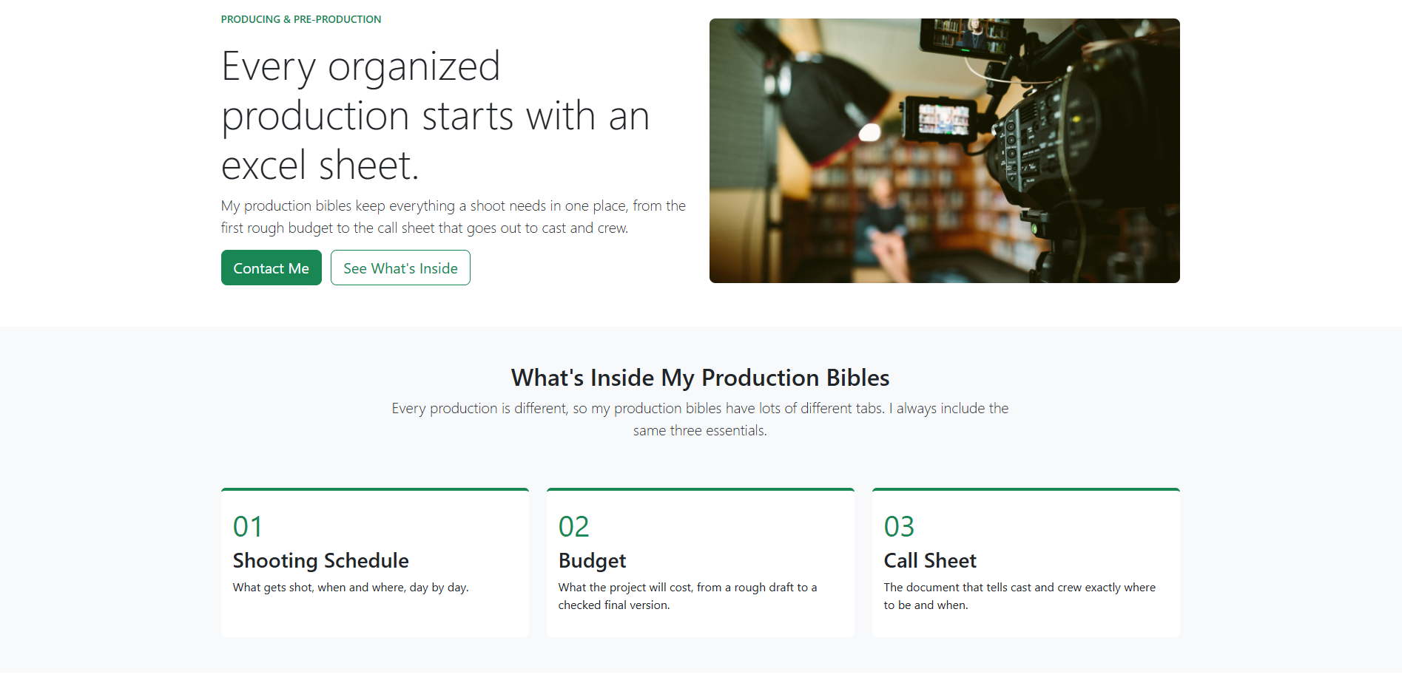Image resolution: width=1402 pixels, height=697 pixels.
Task: Click the 03 card number
Action: (900, 526)
